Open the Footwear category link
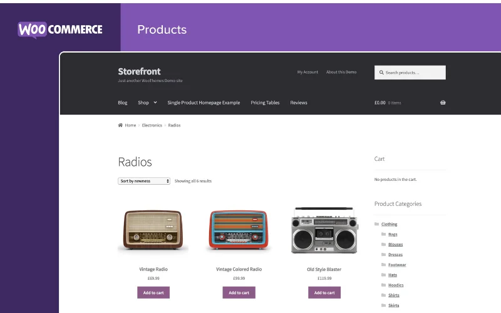 [x=397, y=265]
